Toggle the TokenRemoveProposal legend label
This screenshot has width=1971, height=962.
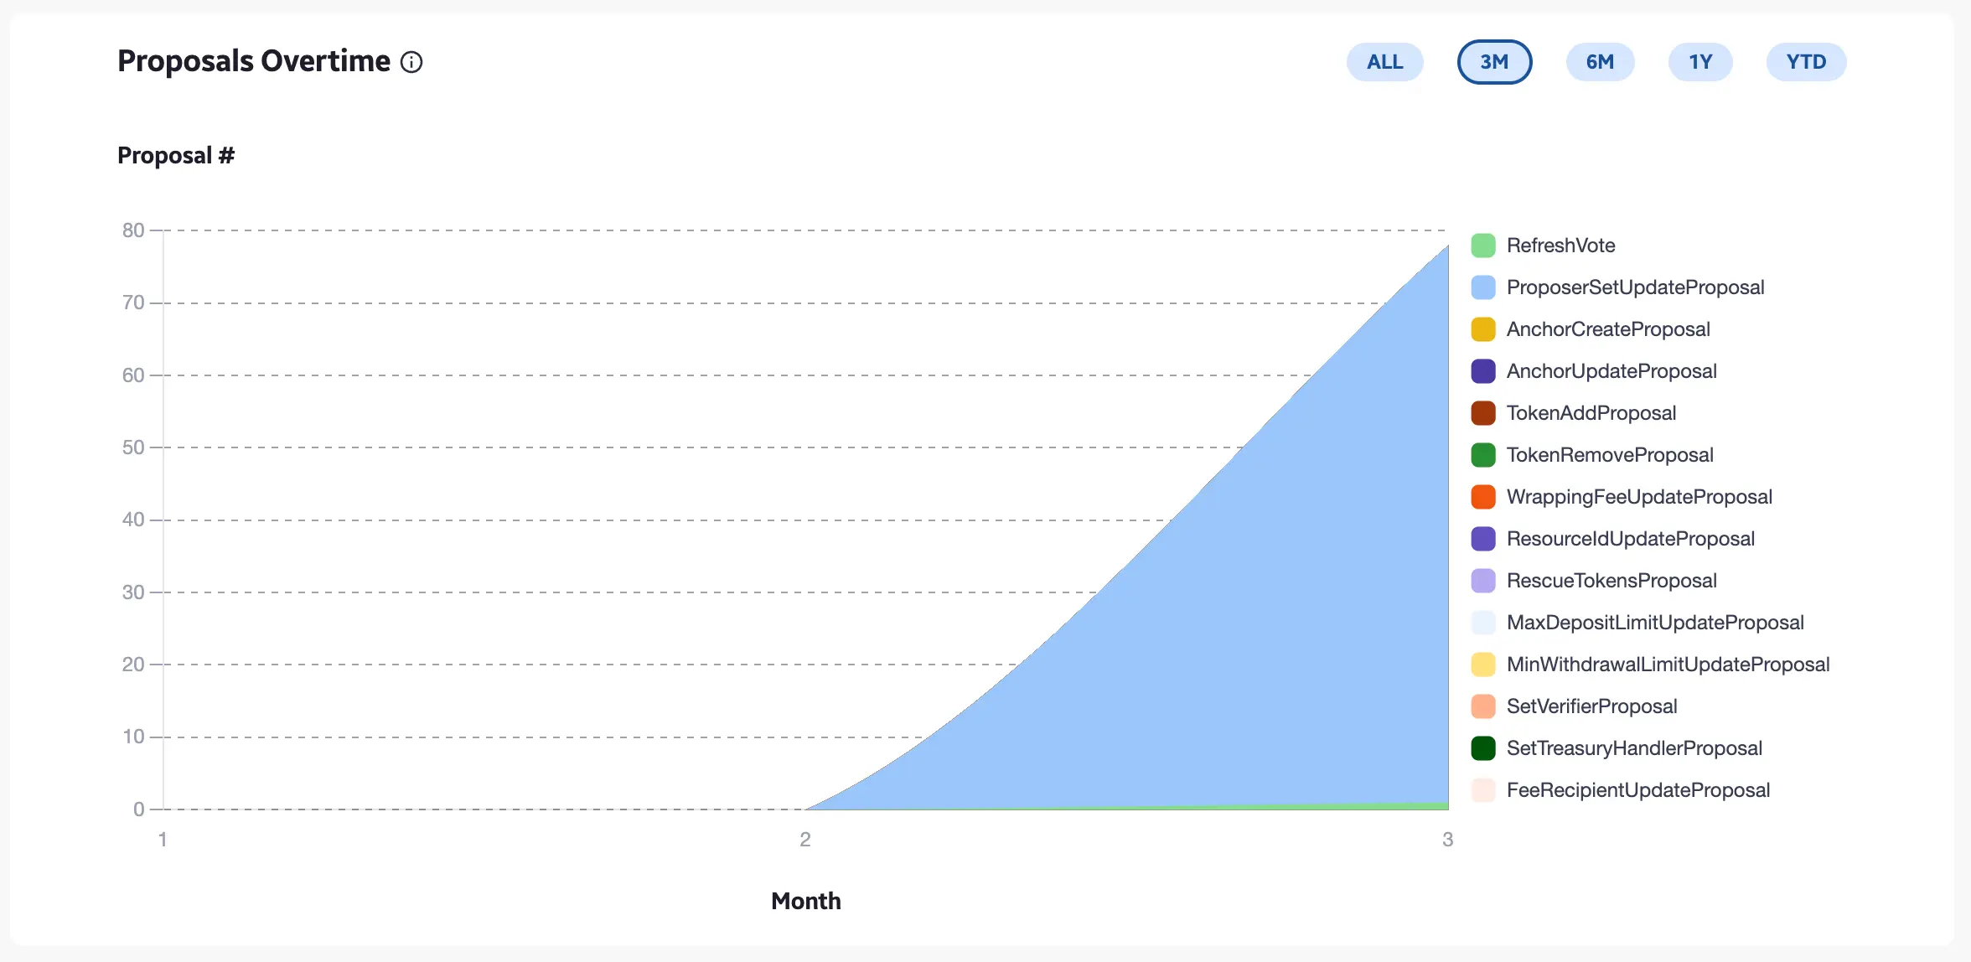point(1610,455)
